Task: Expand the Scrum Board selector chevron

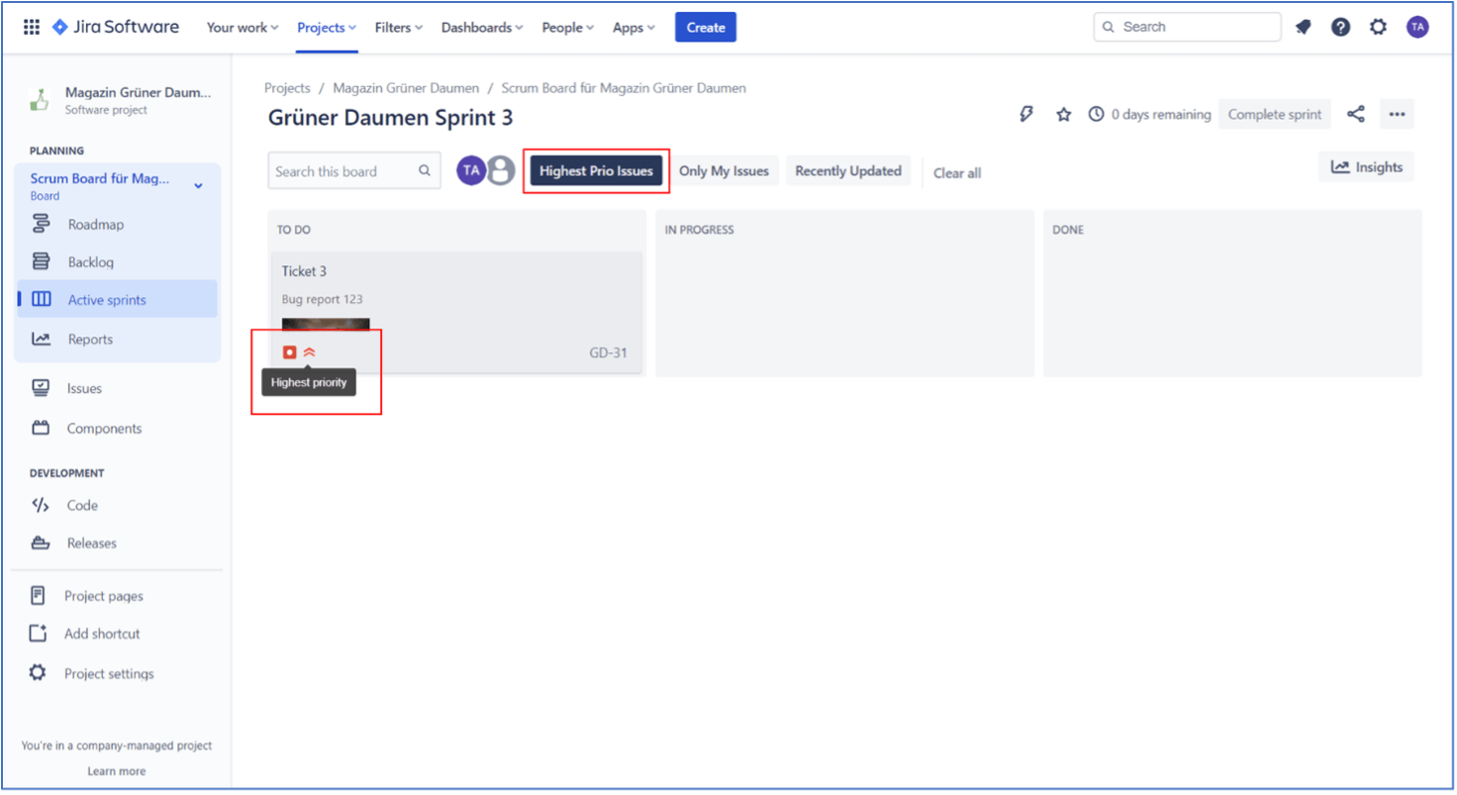Action: click(x=198, y=185)
